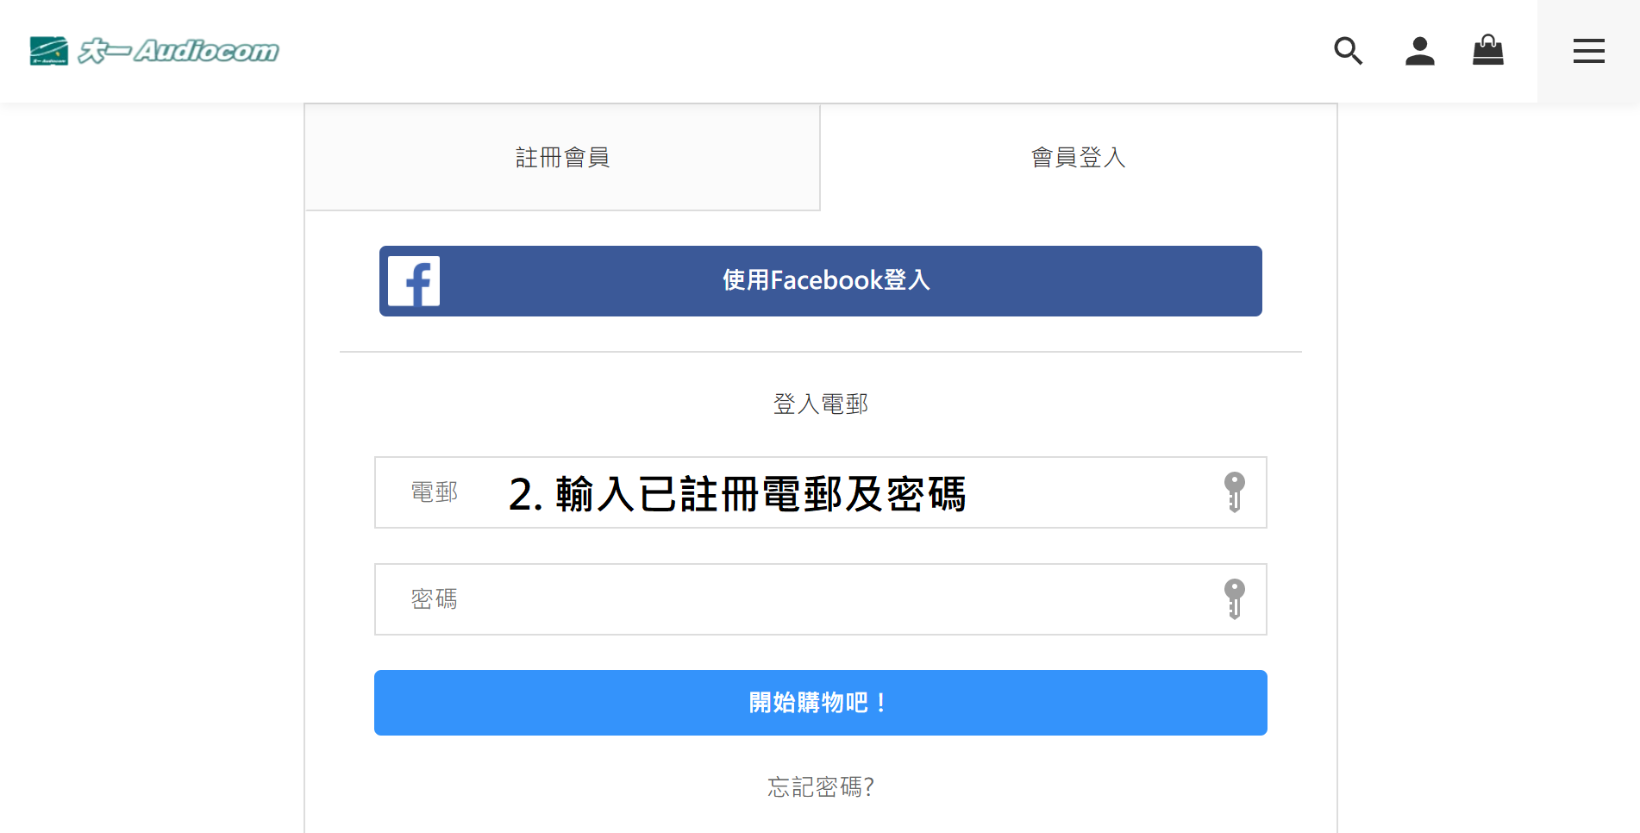Click the key icon in password field
1640x833 pixels.
(x=1234, y=599)
